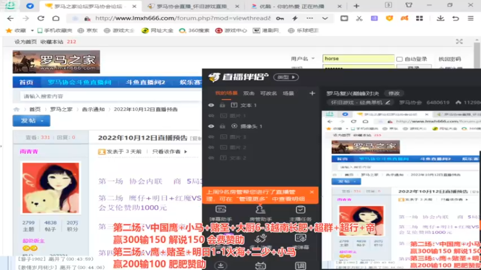
Task: Open the 发帖 new post dropdown
Action: tap(31, 121)
